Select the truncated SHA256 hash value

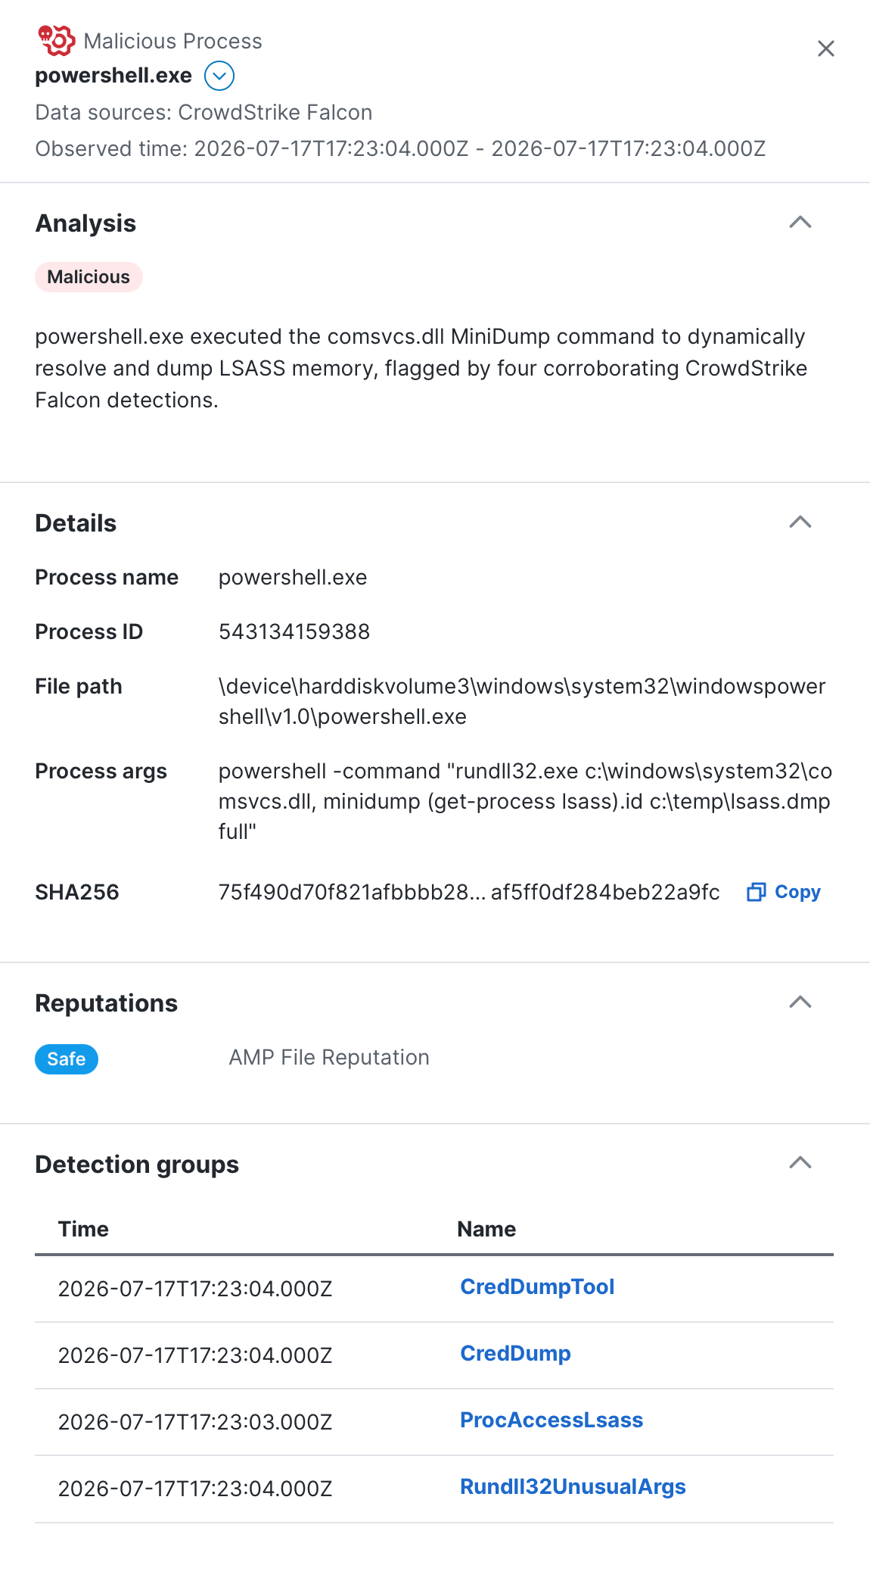tap(469, 892)
